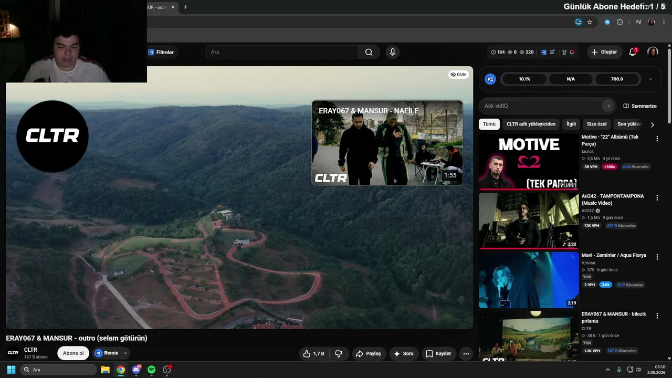Screen dimensions: 672x378
Task: Click the CLTR channel watermark logo on video
Action: [52, 136]
